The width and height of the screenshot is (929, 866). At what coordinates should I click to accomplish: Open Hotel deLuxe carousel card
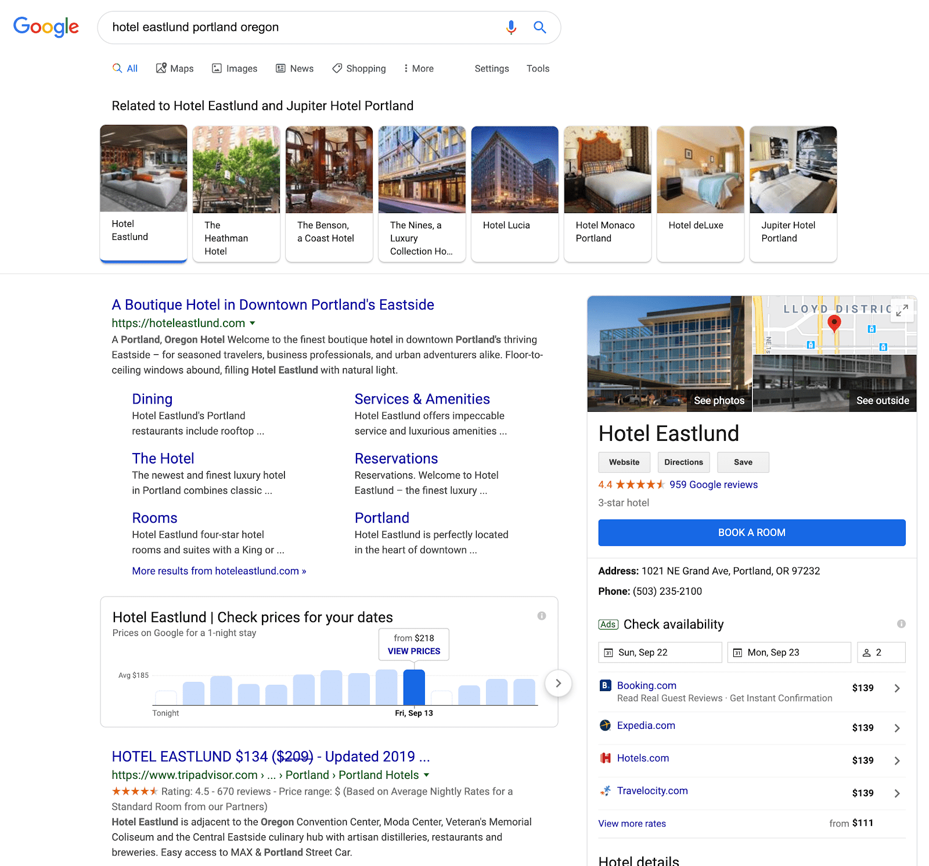coord(701,194)
